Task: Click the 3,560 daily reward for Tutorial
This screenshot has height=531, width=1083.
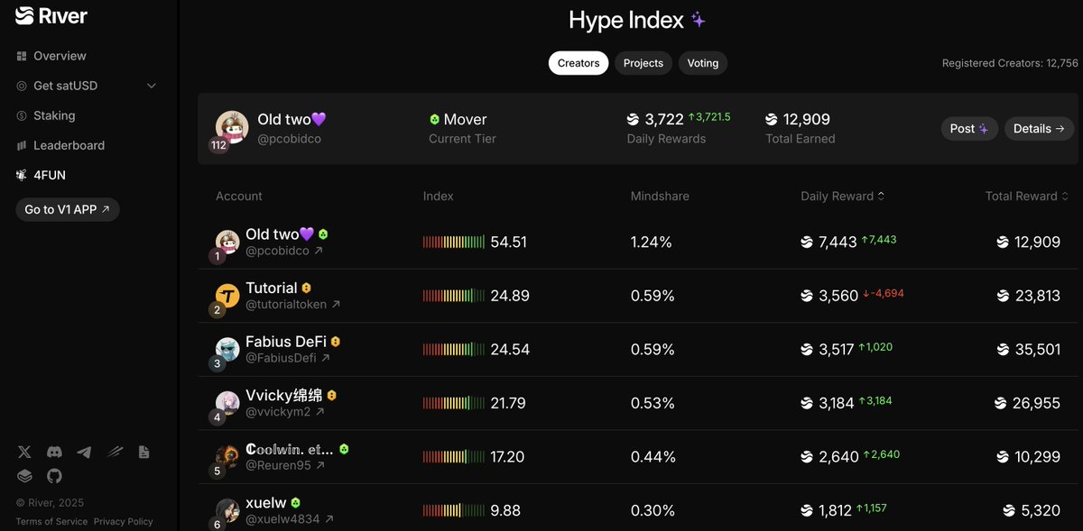Action: coord(838,296)
